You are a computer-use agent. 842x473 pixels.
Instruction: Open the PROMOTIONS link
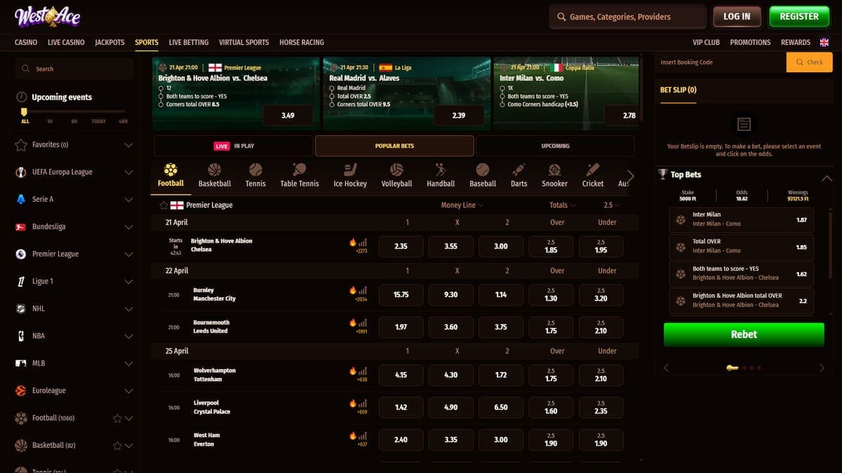click(750, 42)
